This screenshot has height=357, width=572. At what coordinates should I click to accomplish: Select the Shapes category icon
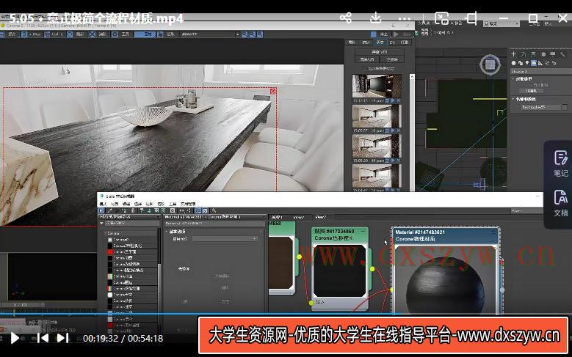(x=520, y=63)
